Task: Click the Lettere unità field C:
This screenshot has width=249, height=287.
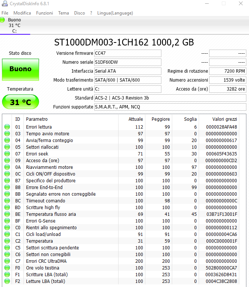Action: tap(128, 89)
